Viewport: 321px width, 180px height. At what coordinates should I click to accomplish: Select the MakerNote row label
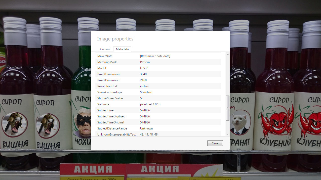(105, 56)
